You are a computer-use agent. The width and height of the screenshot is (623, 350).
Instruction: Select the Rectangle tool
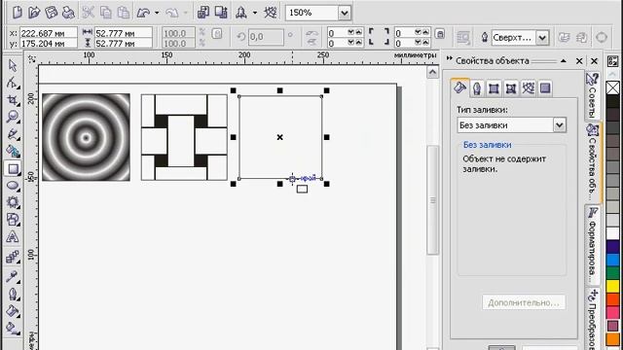tap(13, 168)
